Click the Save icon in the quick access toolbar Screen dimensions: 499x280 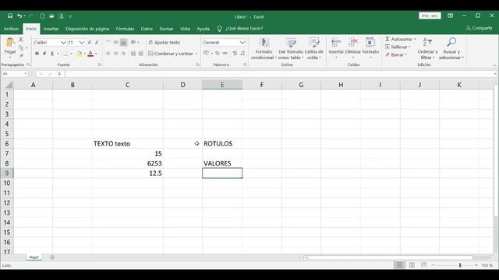pyautogui.click(x=10, y=16)
